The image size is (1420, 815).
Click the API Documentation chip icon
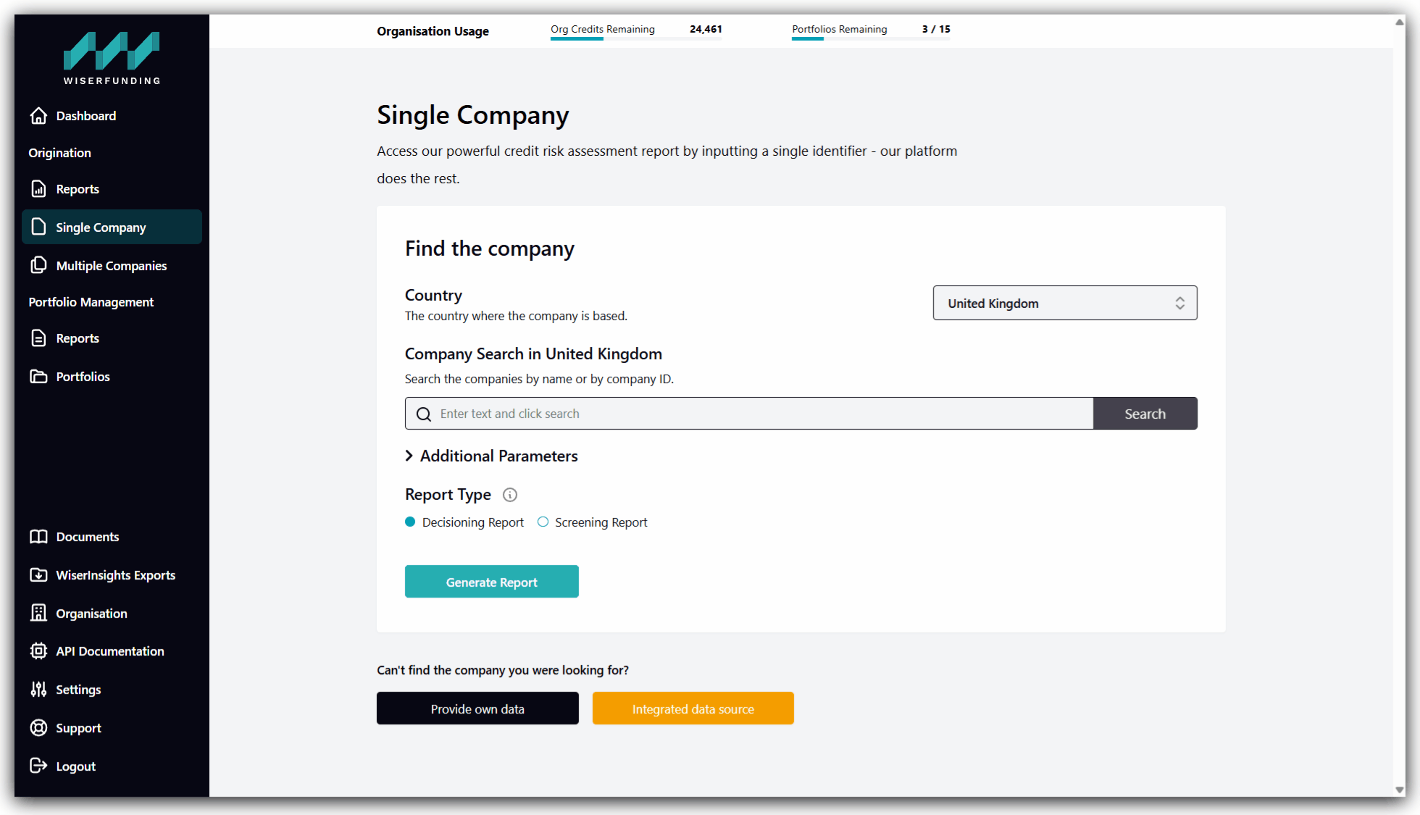pyautogui.click(x=38, y=651)
